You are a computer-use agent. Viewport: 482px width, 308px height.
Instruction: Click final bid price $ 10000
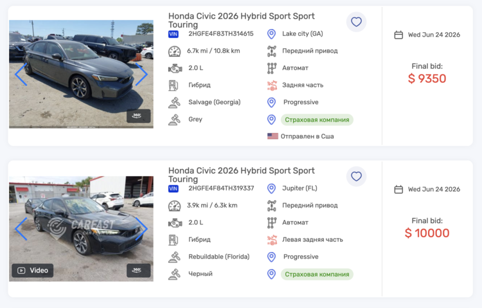(x=427, y=233)
